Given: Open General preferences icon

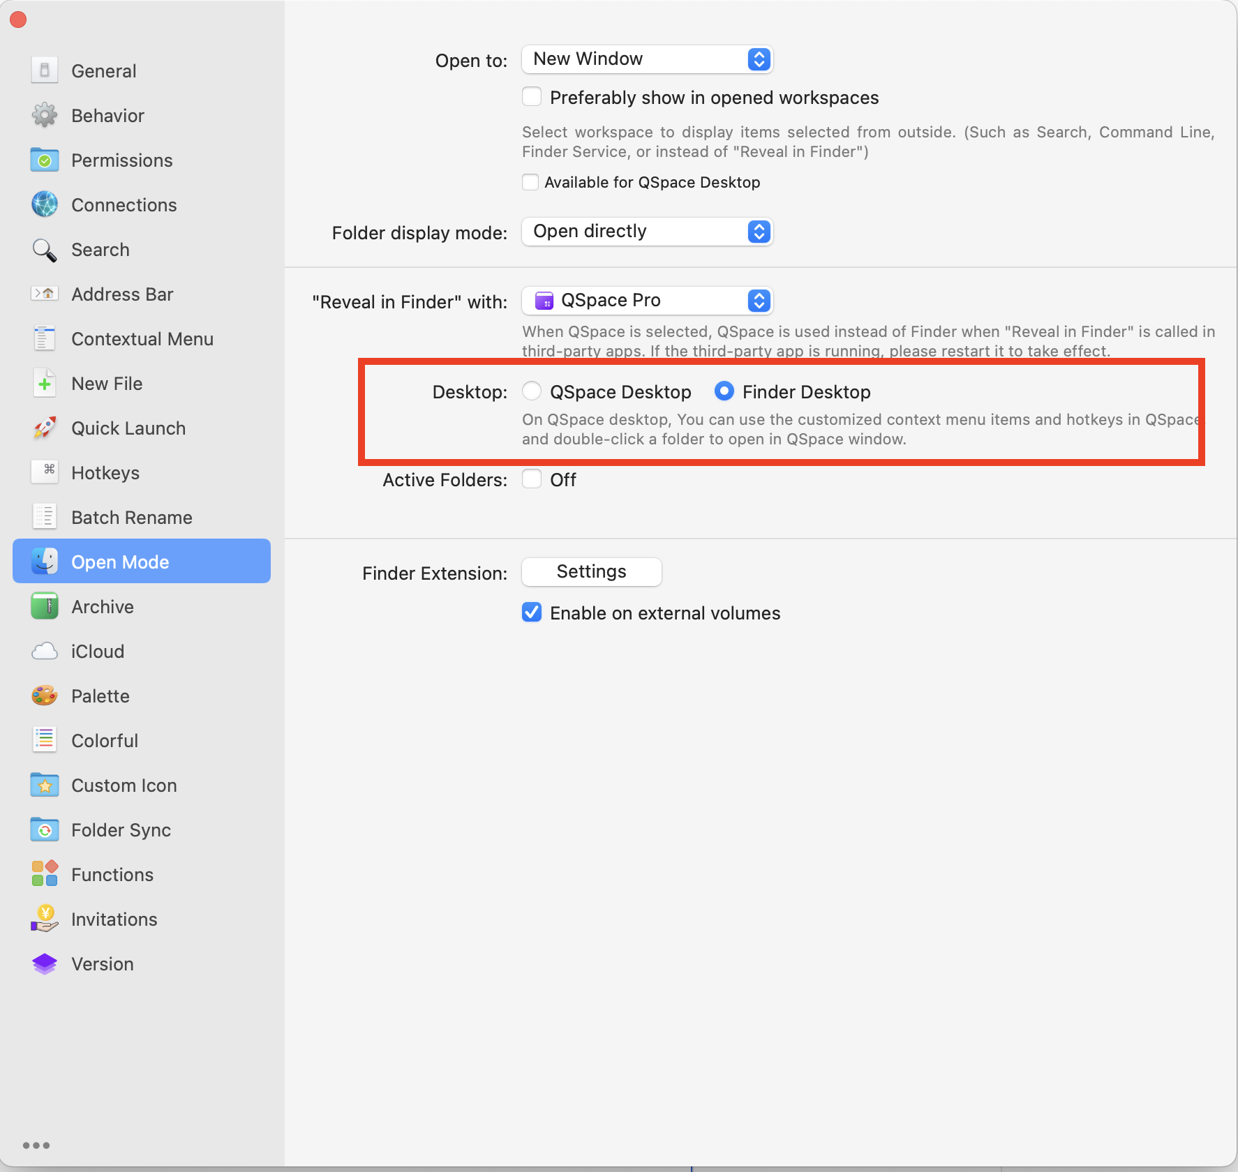Looking at the screenshot, I should 45,70.
